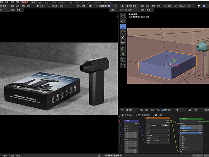Open 物体模式 dropdown in right viewport
The height and width of the screenshot is (157, 209).
[x=132, y=6]
